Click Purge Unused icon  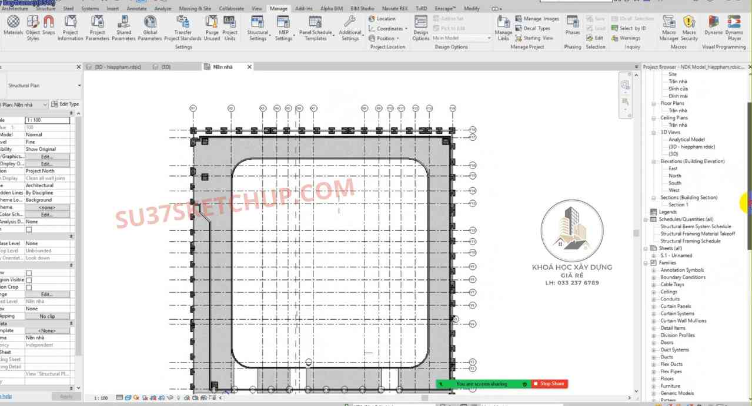pyautogui.click(x=212, y=28)
